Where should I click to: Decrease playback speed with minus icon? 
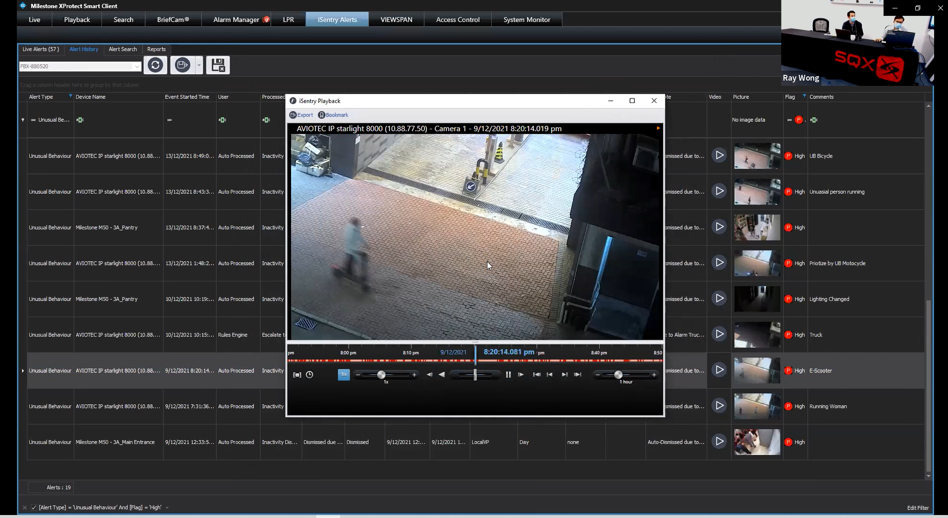pyautogui.click(x=357, y=375)
